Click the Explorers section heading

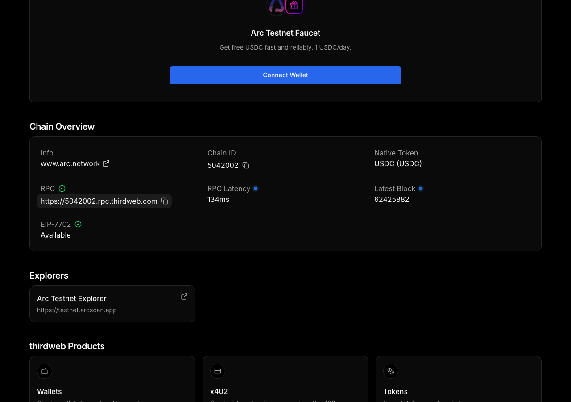(x=49, y=276)
